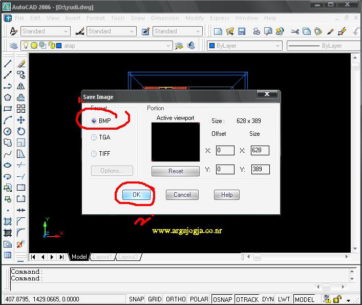Select the Rotate tool

[x=21, y=131]
